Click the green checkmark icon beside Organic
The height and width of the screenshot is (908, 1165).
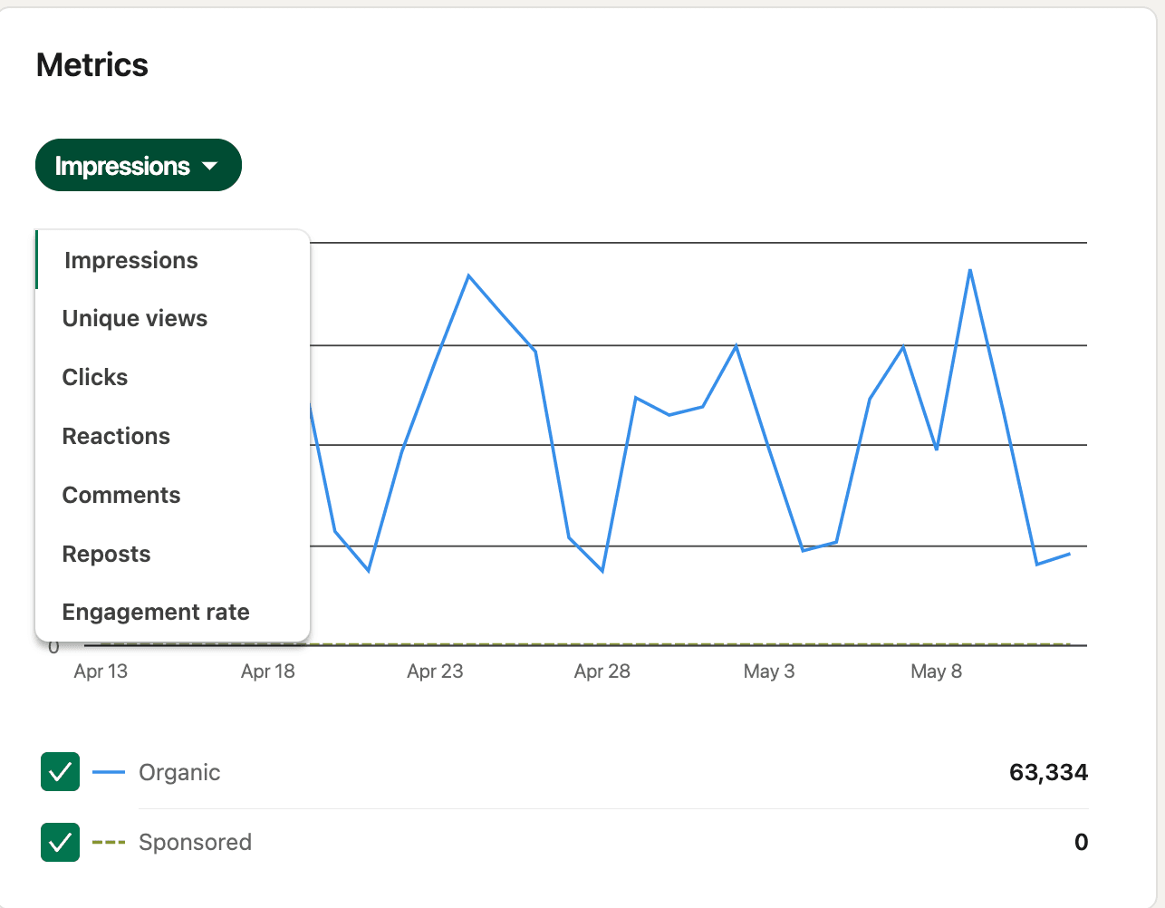59,772
